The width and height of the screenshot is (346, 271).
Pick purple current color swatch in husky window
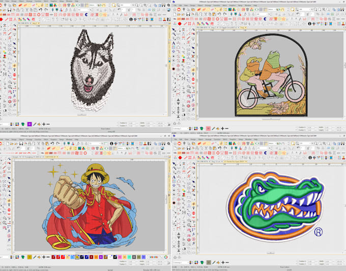pos(30,124)
